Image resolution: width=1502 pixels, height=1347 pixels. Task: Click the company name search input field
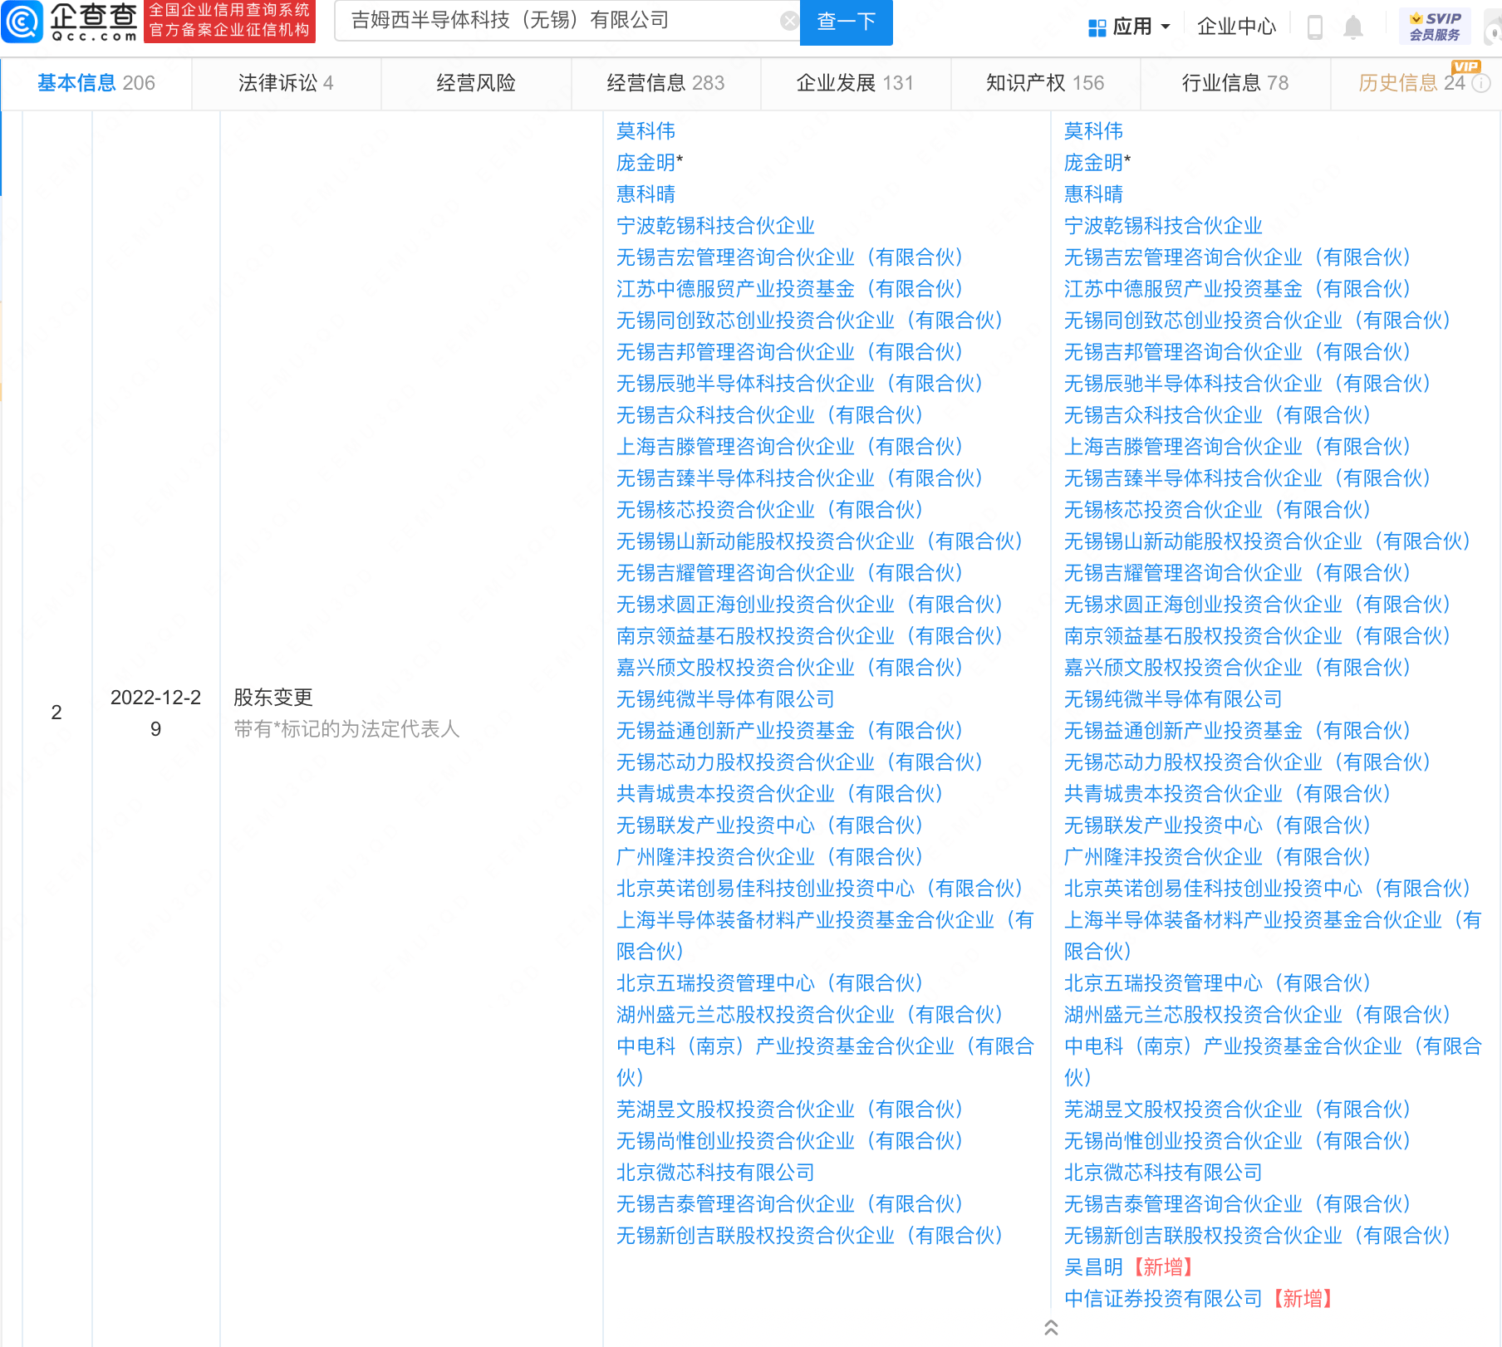click(557, 22)
